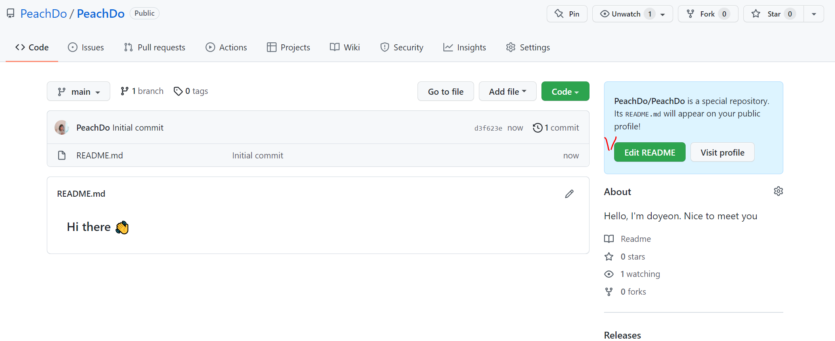
Task: Pin this repository with the Pin button
Action: coord(567,14)
